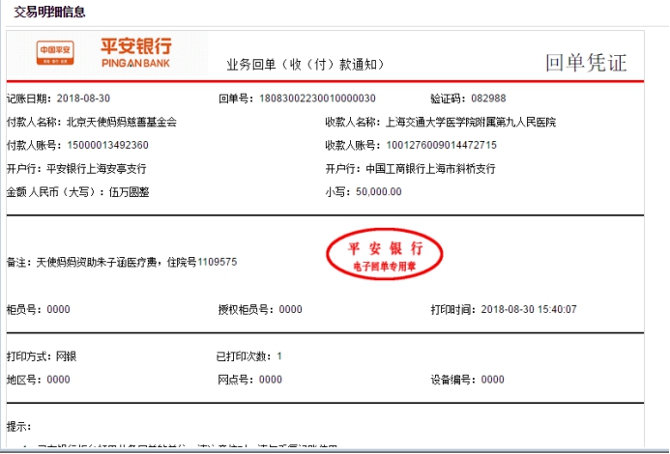Screen dimensions: 670x454
Task: Select 付款人账号 15000013492360
Action: click(x=107, y=145)
